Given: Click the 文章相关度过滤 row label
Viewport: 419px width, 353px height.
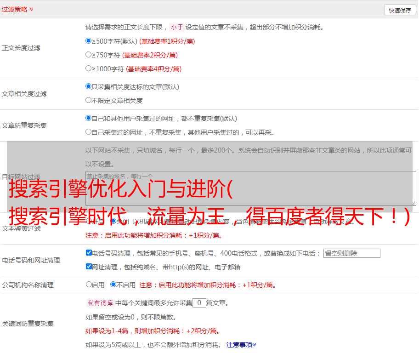Looking at the screenshot, I should [24, 94].
